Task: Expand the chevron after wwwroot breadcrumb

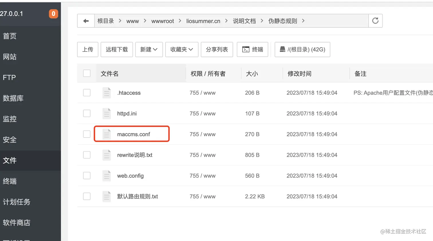Action: (180, 21)
